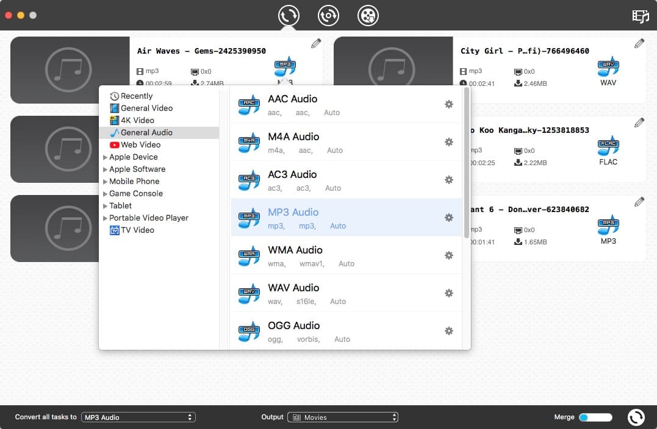Image resolution: width=657 pixels, height=429 pixels.
Task: Expand the Apple Device category
Action: point(106,157)
